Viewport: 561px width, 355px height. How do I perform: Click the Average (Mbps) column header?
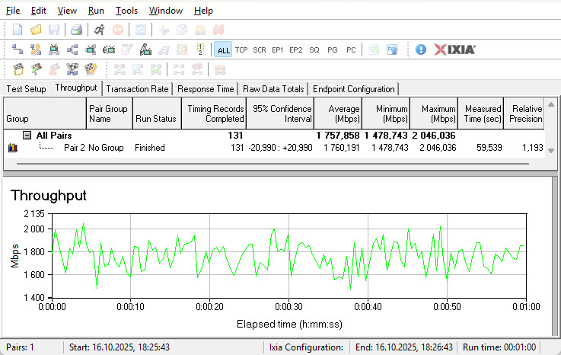(x=338, y=114)
